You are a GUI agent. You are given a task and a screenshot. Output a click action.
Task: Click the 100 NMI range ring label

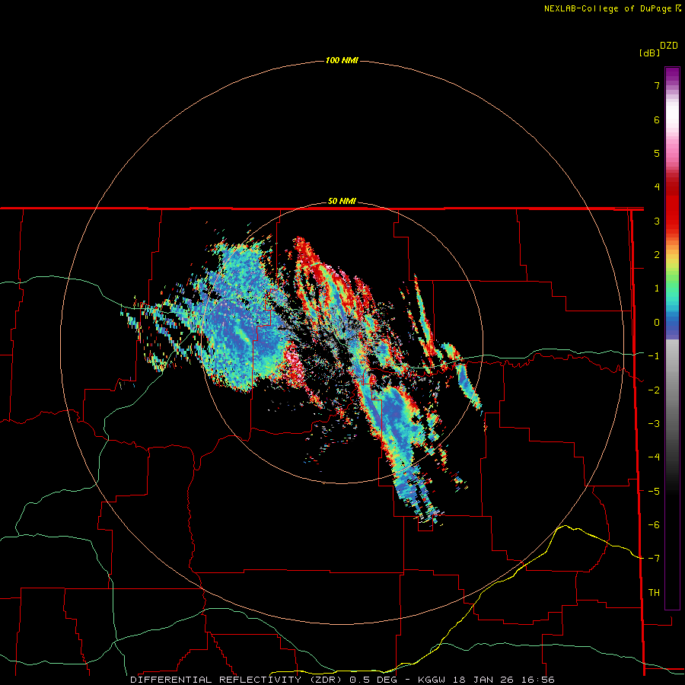coord(342,60)
